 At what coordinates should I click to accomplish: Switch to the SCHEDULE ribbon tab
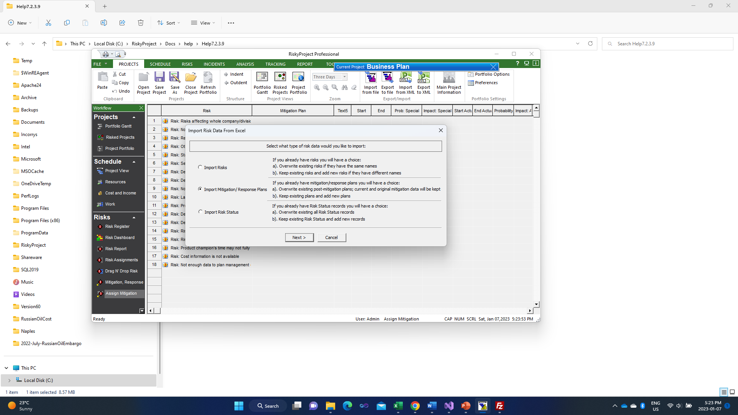(160, 64)
